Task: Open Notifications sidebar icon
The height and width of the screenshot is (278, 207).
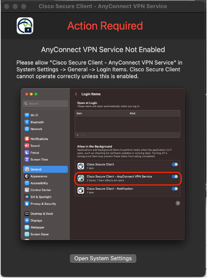Action: [27, 139]
